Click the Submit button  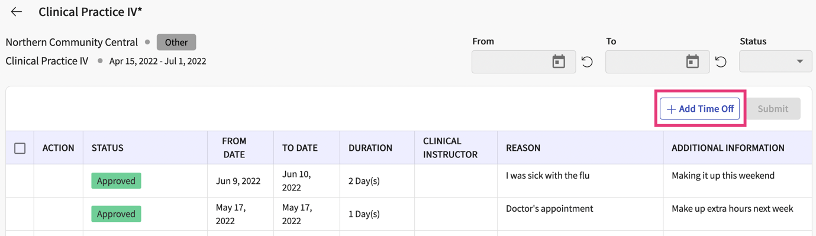773,109
